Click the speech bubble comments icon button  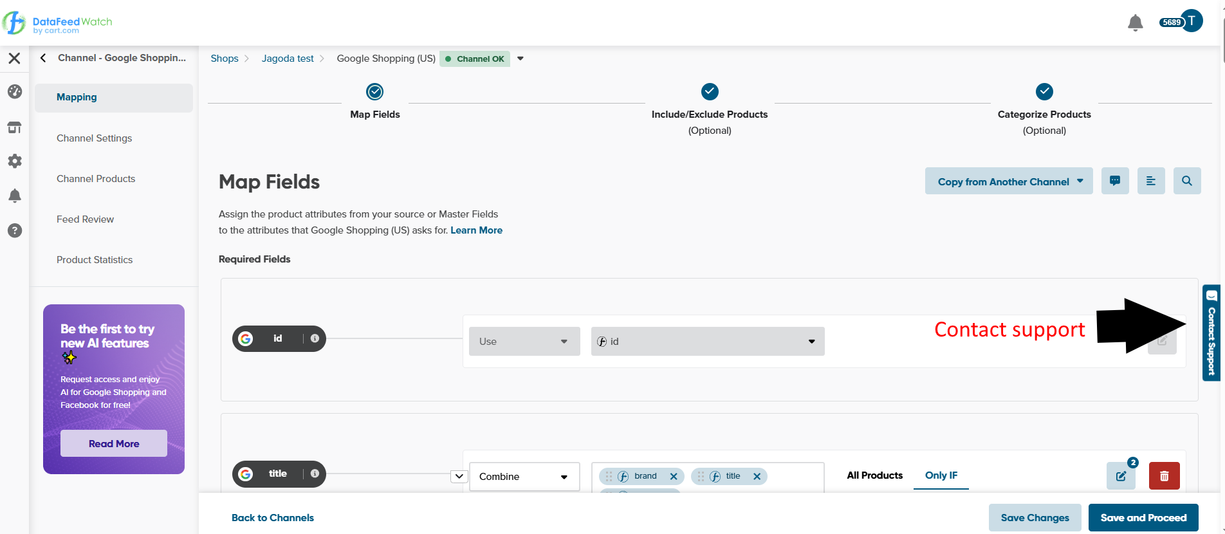point(1114,181)
